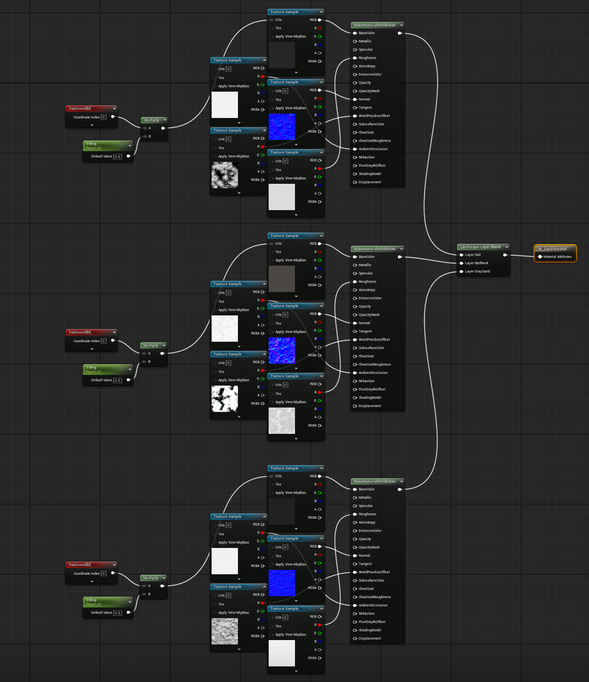This screenshot has width=589, height=682.
Task: Click Refraction pin on the BedRock layer's MakeMaterialAttributes
Action: [x=355, y=381]
